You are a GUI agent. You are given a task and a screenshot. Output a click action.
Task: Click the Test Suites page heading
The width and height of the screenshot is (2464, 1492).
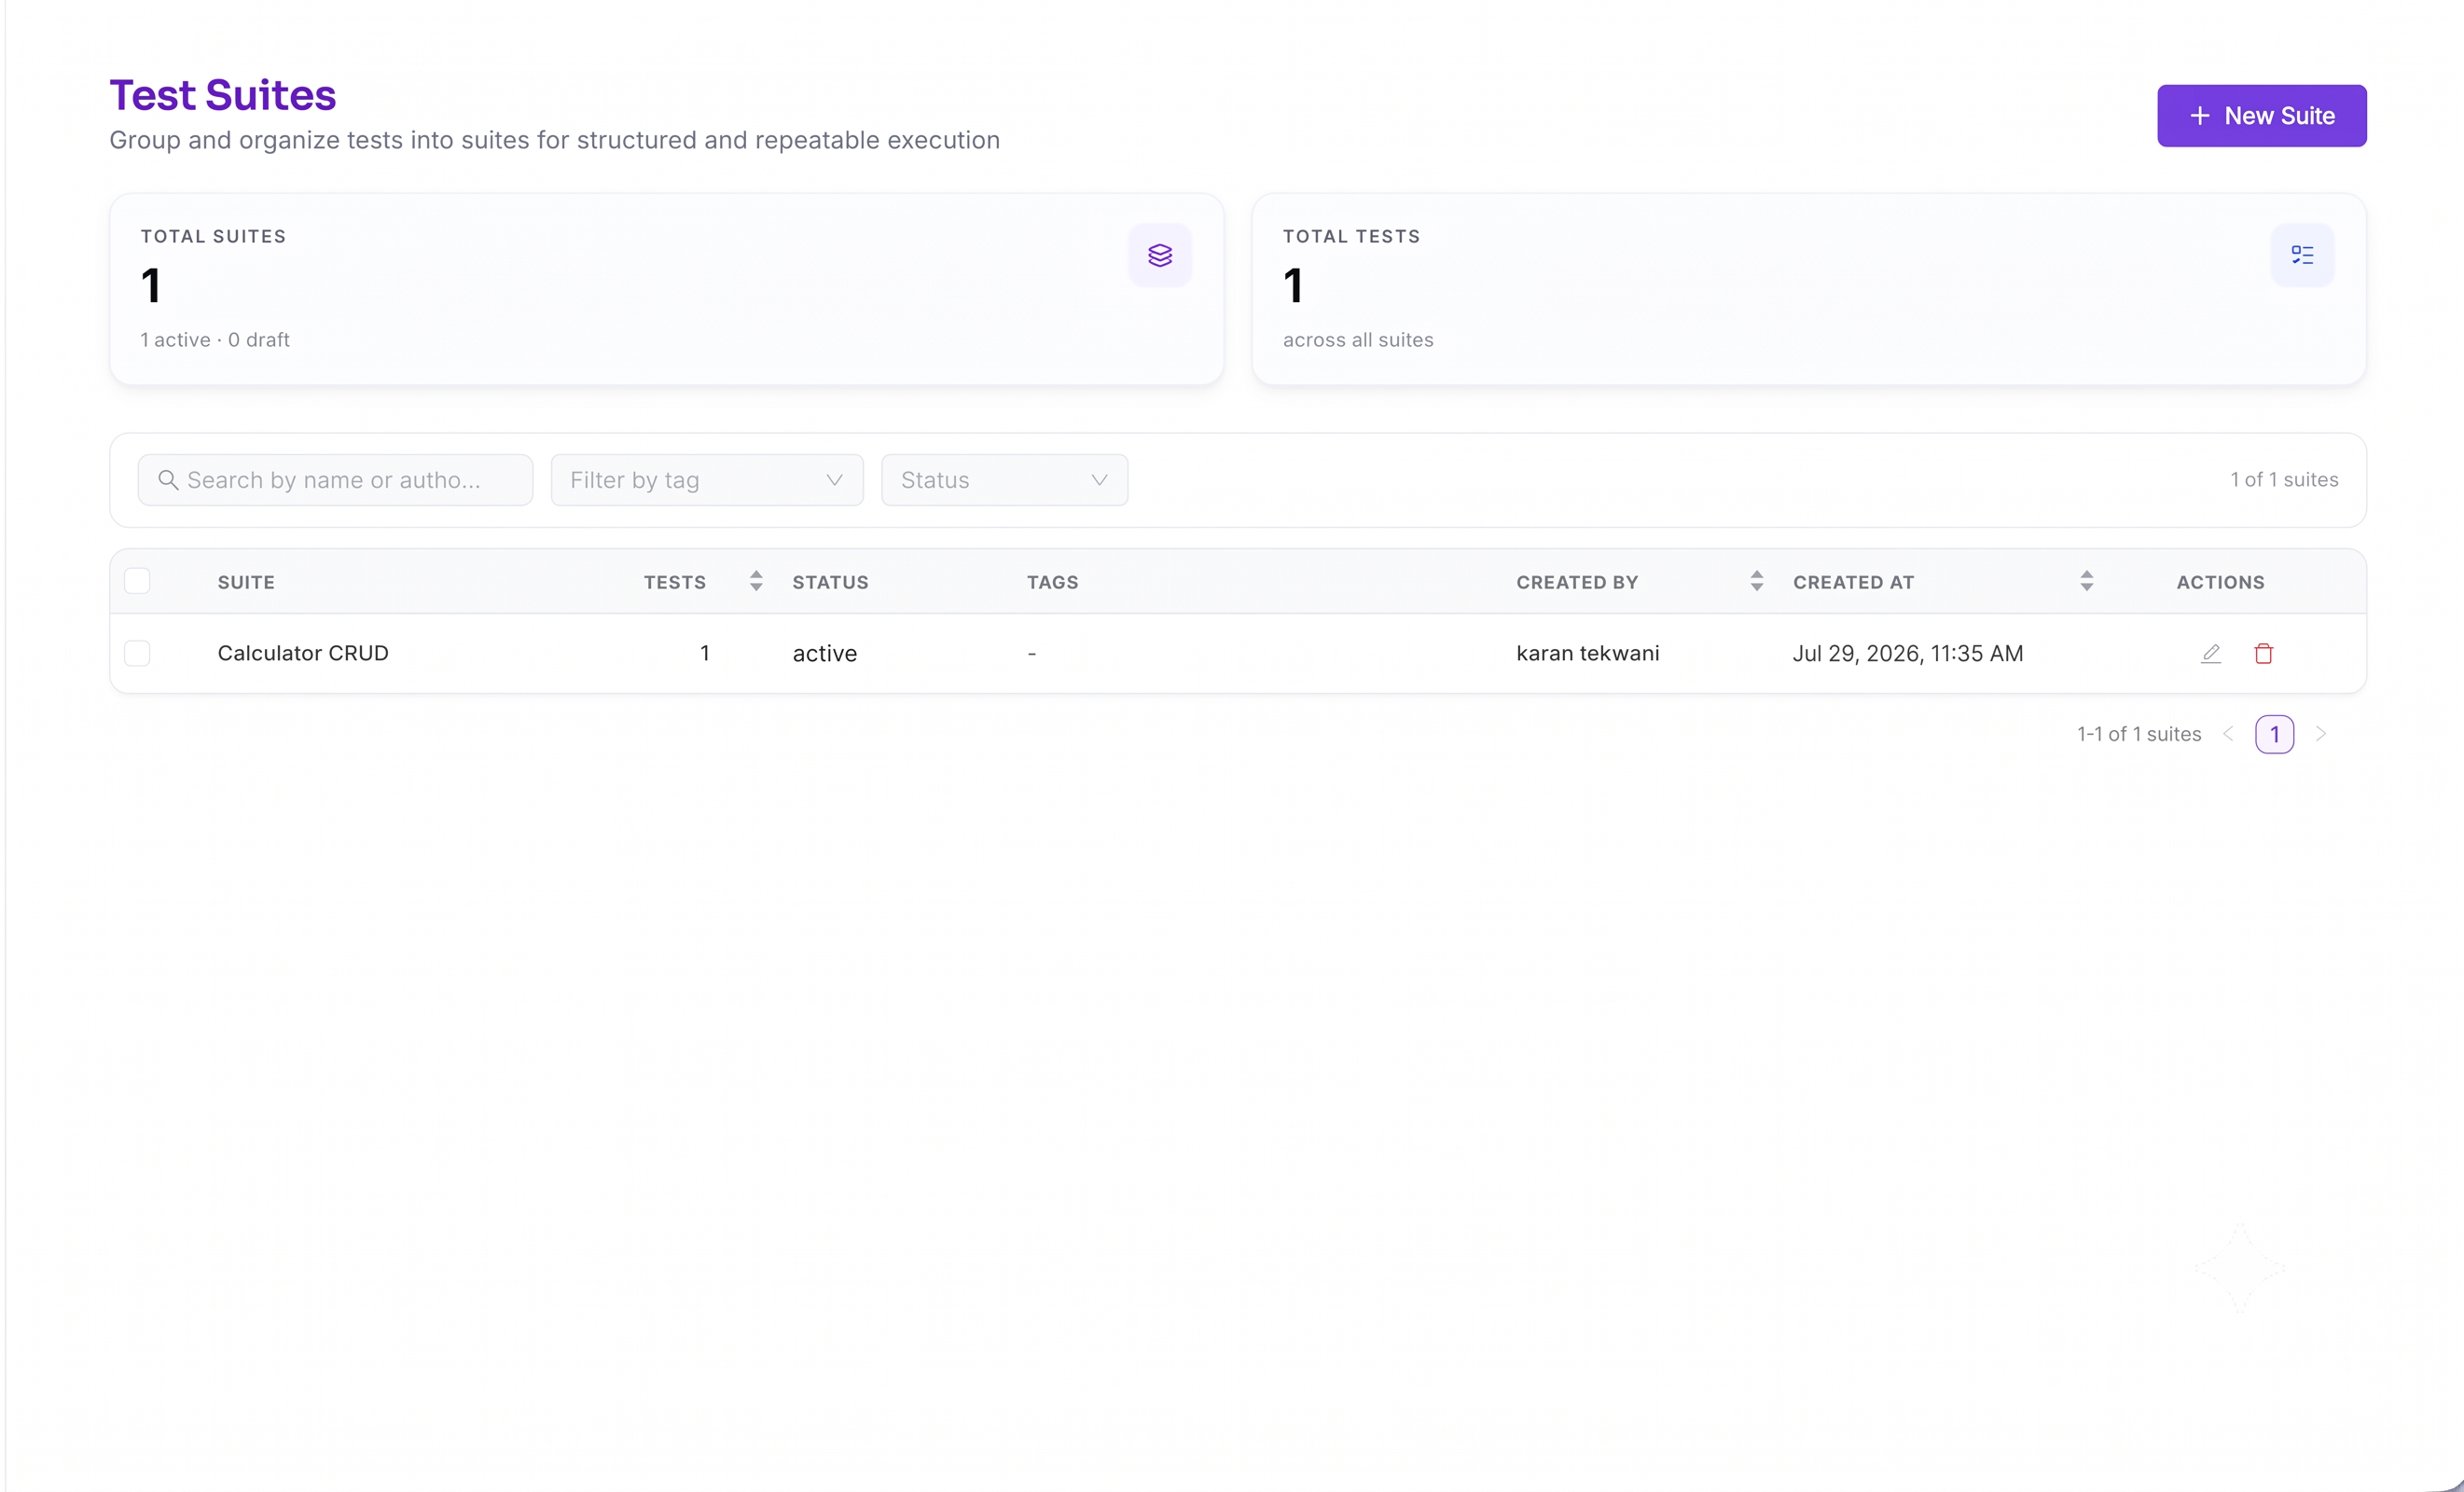point(223,95)
